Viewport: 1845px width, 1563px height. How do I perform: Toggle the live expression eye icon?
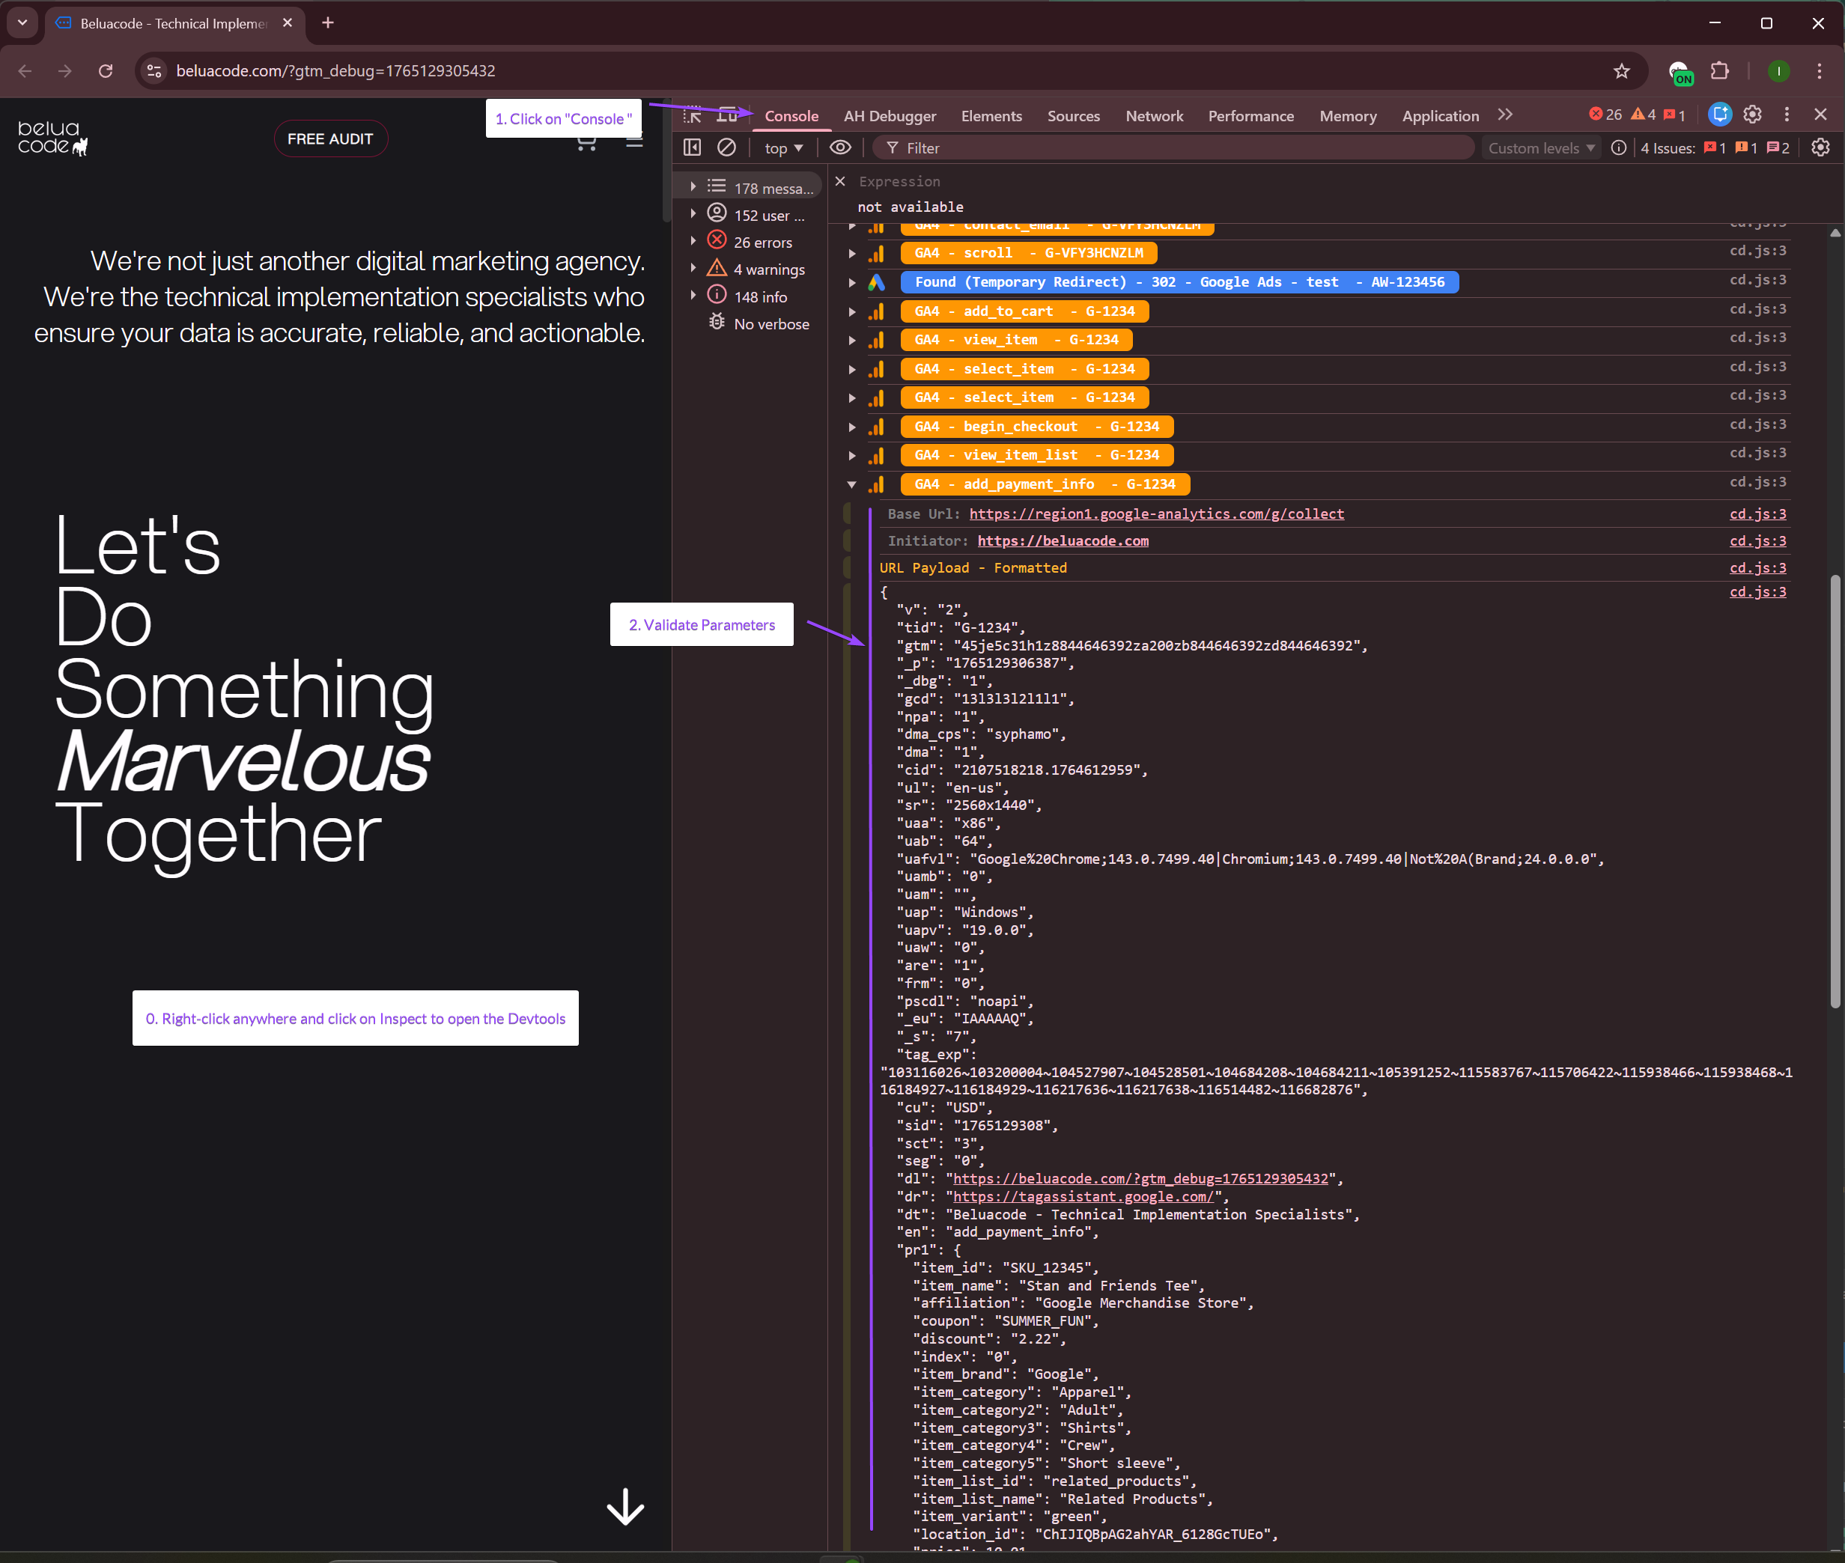click(840, 147)
